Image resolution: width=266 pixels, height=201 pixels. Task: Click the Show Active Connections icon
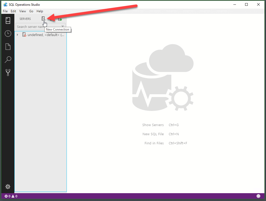coord(60,19)
